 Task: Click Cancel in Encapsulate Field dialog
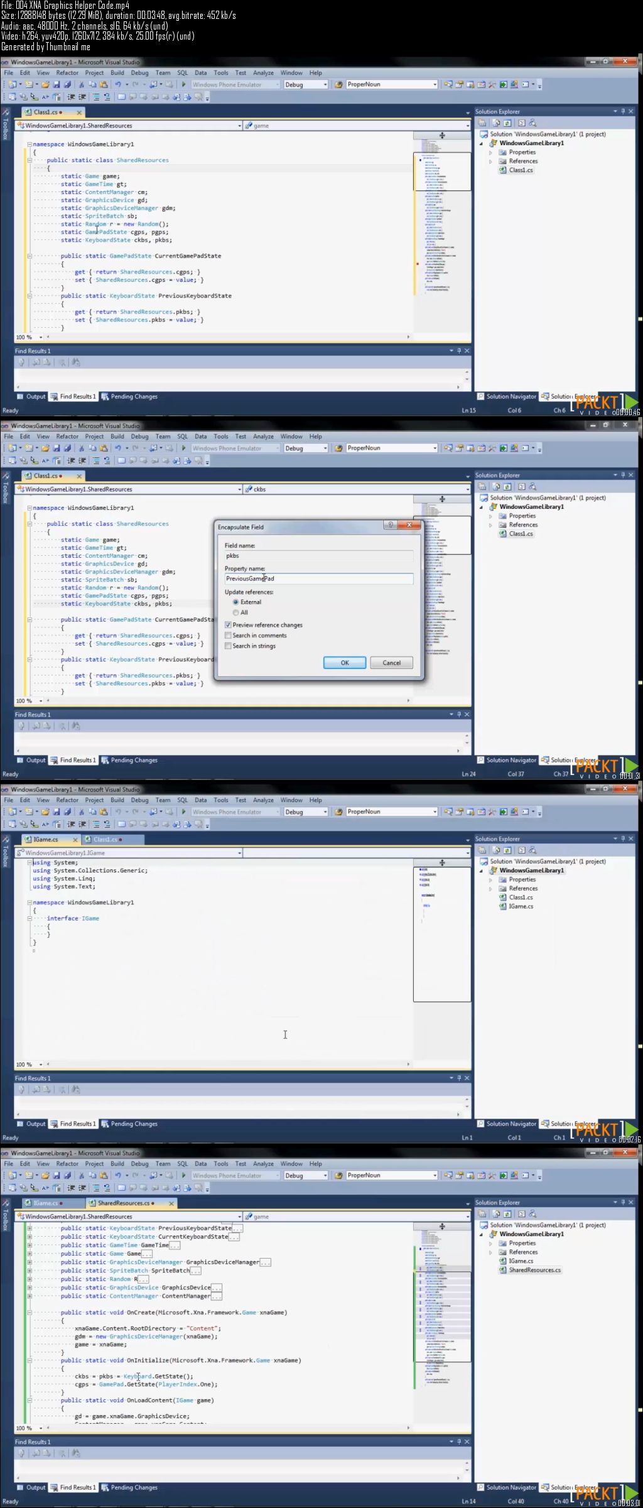point(391,663)
